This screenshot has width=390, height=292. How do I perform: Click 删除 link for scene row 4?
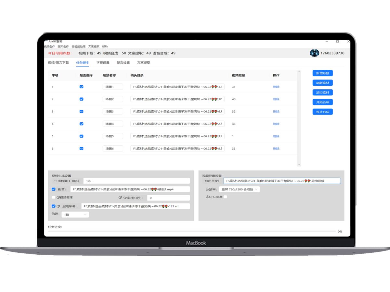pos(276,124)
